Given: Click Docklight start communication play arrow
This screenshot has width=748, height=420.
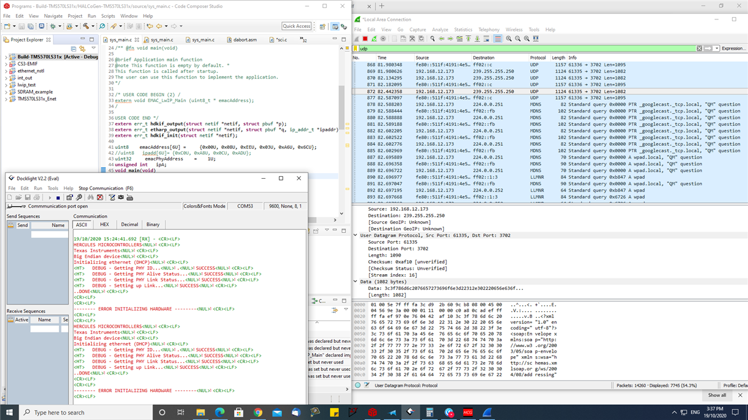Looking at the screenshot, I should pos(50,198).
